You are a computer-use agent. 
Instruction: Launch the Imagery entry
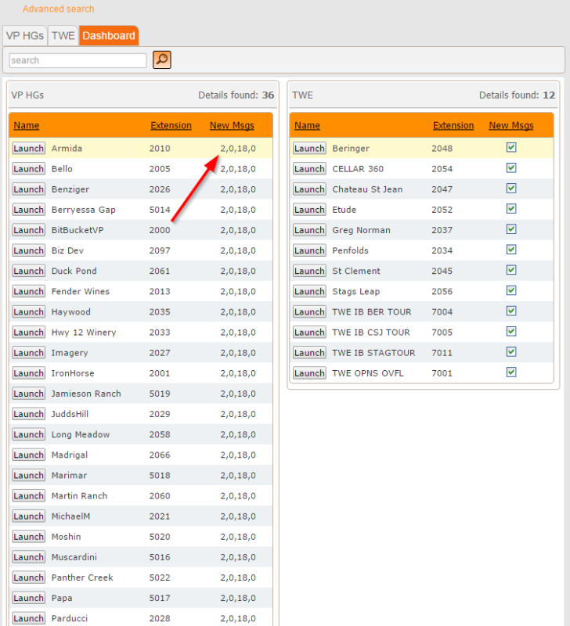[28, 353]
